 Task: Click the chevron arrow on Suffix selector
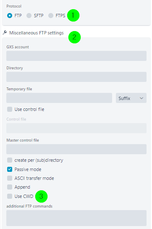click(x=142, y=98)
